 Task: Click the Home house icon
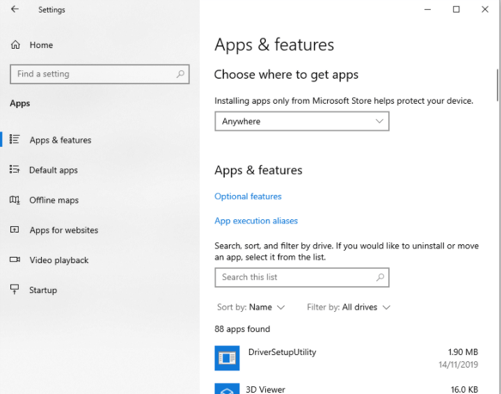click(15, 45)
